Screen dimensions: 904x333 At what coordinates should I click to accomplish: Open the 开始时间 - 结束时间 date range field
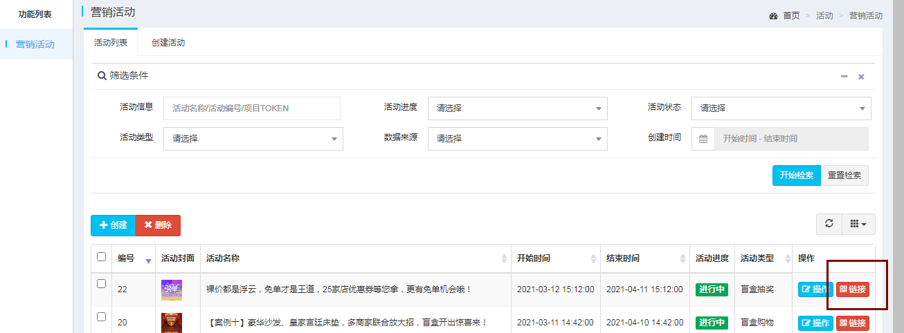791,138
